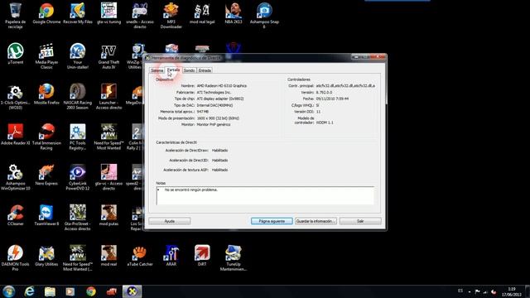The width and height of the screenshot is (530, 298).
Task: Open TuneUp Mantenimiento shortcut
Action: click(234, 258)
